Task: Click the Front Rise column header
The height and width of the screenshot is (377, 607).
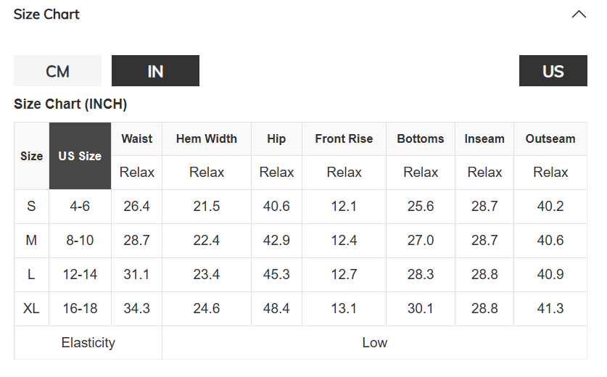Action: [x=344, y=138]
